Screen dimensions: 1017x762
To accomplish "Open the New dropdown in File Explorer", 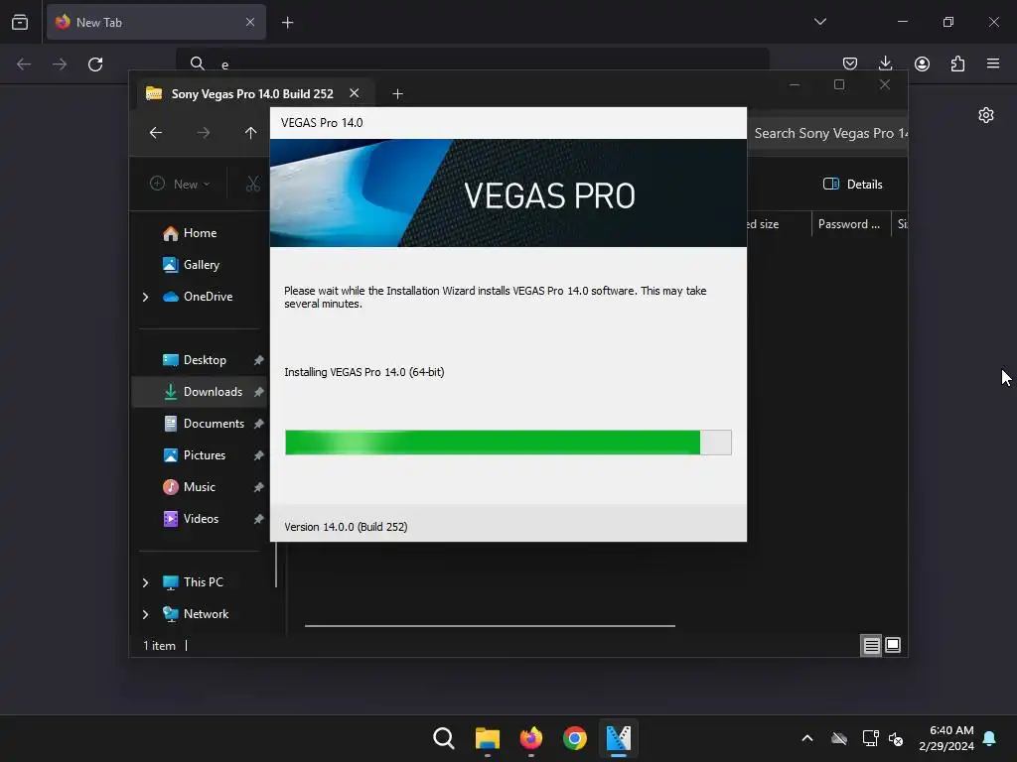I will coord(180,184).
